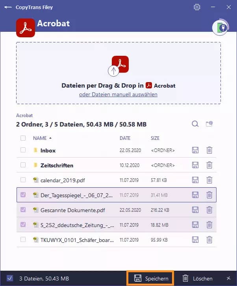The width and height of the screenshot is (237, 286).
Task: Delete the S_252_ddeutsche_Zeitung file
Action: [x=209, y=225]
